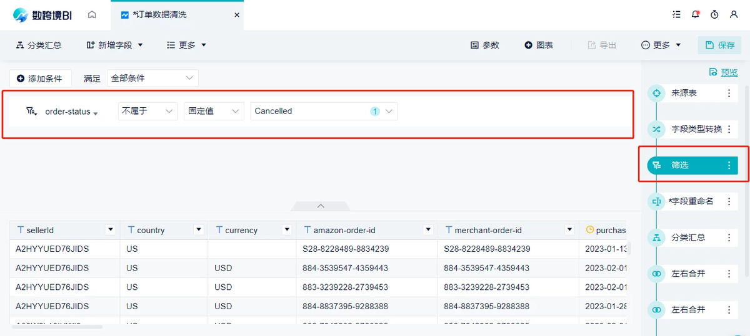Image resolution: width=750 pixels, height=336 pixels.
Task: Open the home page icon
Action: pos(92,14)
